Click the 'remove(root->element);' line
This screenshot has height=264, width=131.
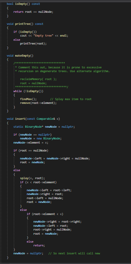tap(38, 103)
